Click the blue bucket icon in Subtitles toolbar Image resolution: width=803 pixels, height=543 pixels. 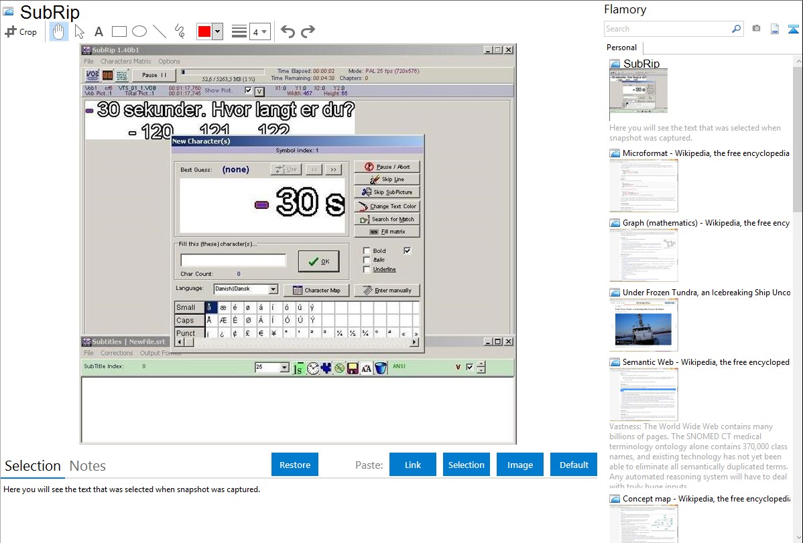point(381,368)
